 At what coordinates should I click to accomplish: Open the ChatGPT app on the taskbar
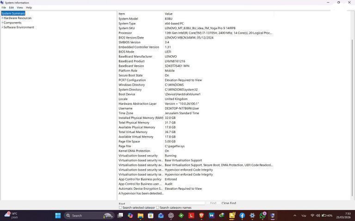pos(171,215)
